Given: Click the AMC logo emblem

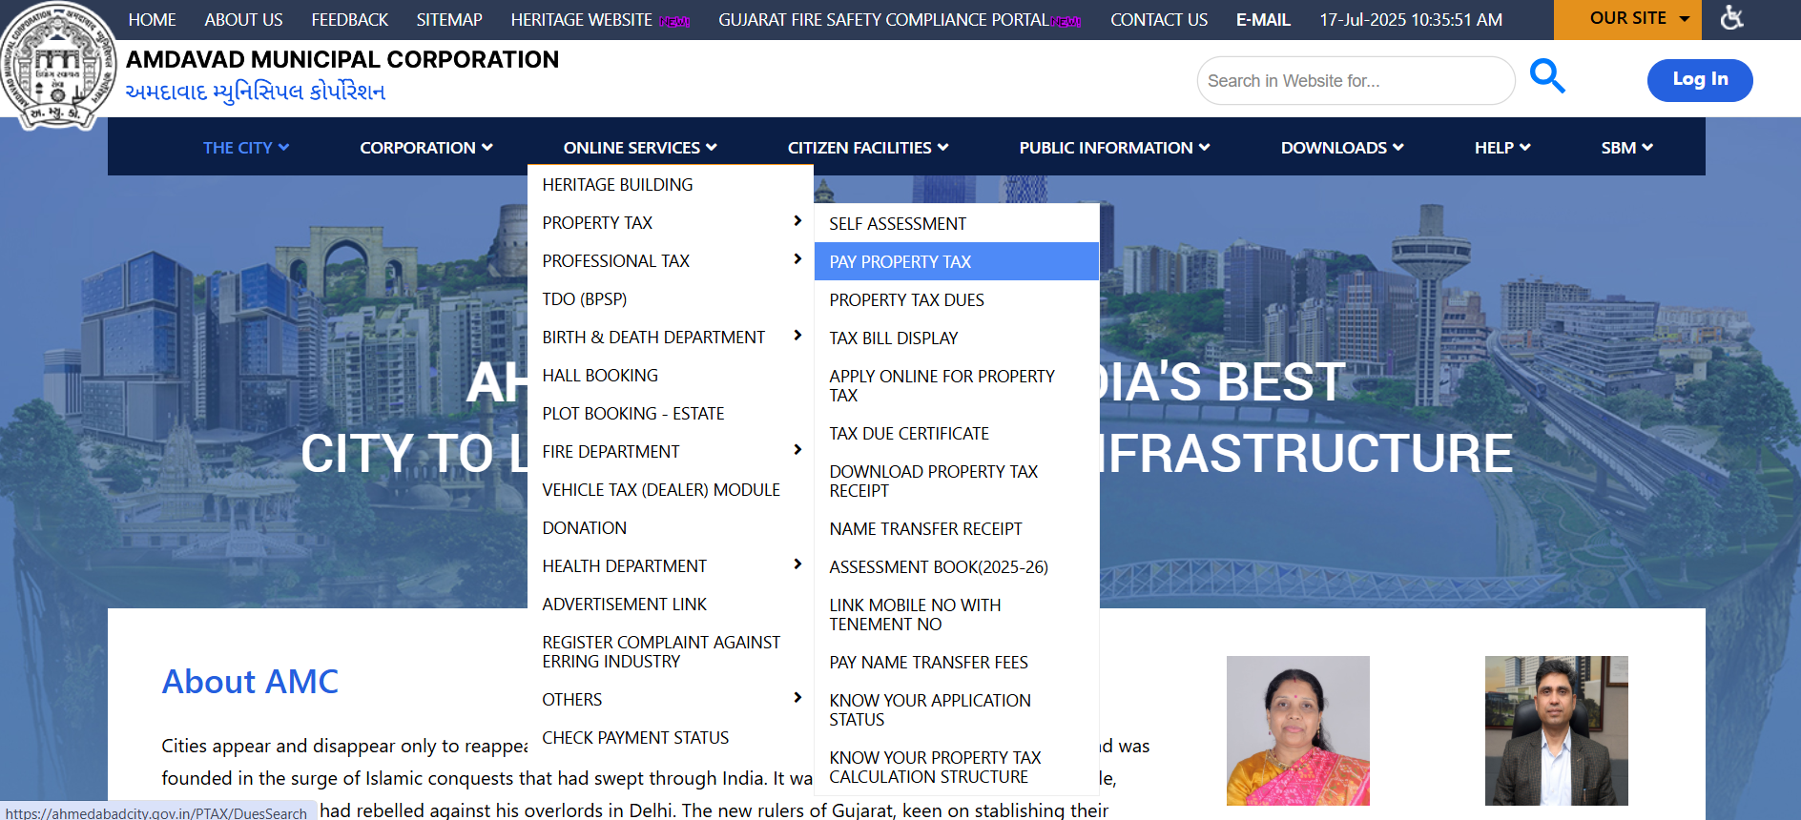Looking at the screenshot, I should click(x=57, y=67).
